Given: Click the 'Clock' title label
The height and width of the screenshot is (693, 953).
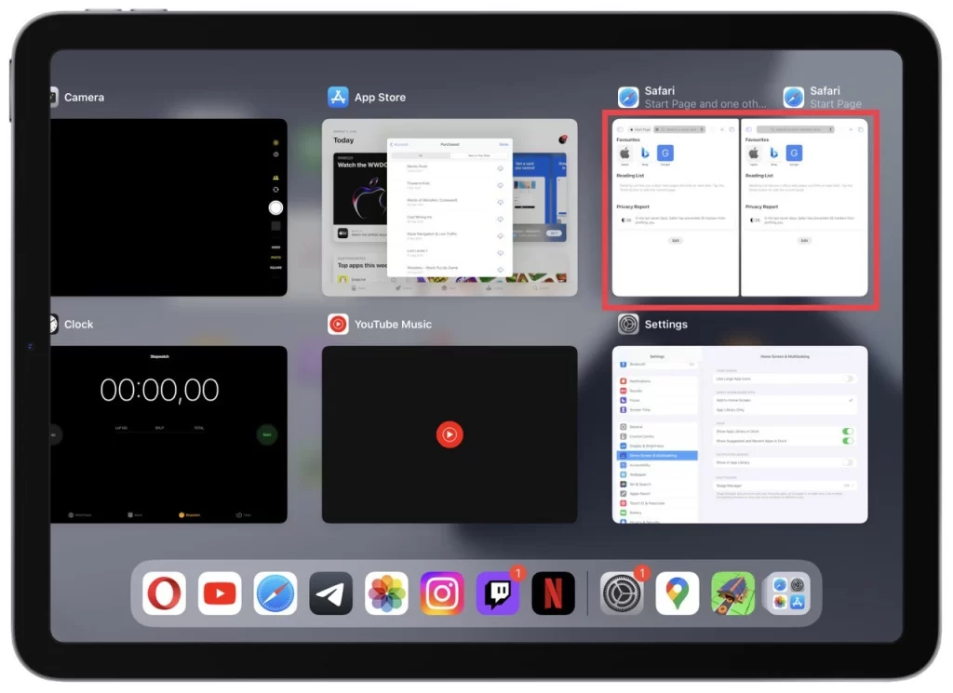Looking at the screenshot, I should coord(78,325).
